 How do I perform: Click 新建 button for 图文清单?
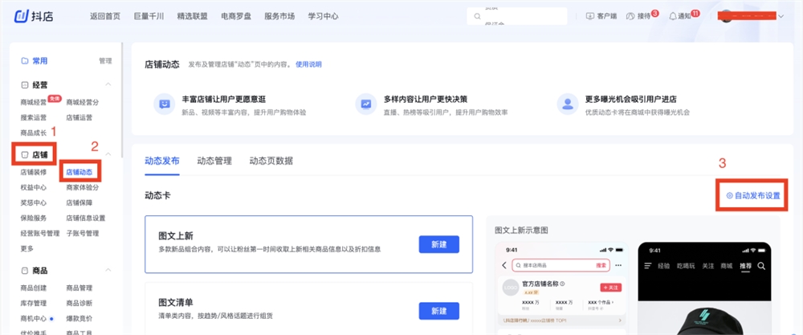point(438,311)
